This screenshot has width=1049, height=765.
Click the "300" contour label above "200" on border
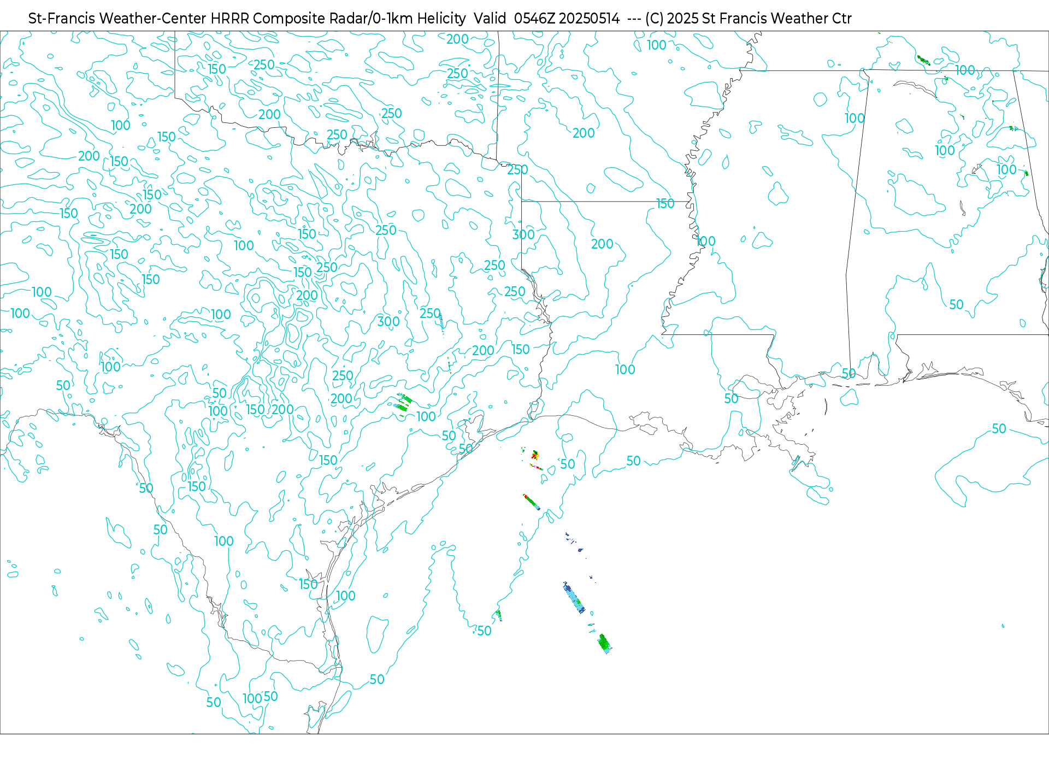(x=523, y=234)
